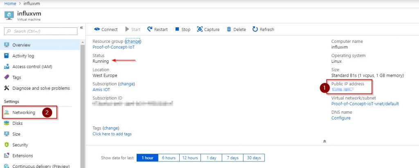Click the blurred Public IP address link
This screenshot has width=419, height=168.
342,90
